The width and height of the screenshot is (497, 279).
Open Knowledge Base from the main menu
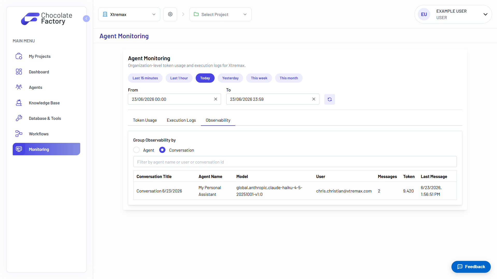click(46, 103)
